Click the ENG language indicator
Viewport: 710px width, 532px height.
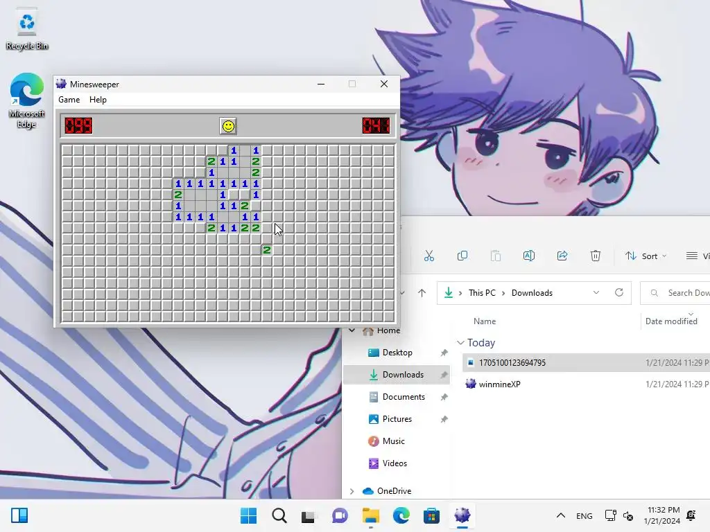584,515
